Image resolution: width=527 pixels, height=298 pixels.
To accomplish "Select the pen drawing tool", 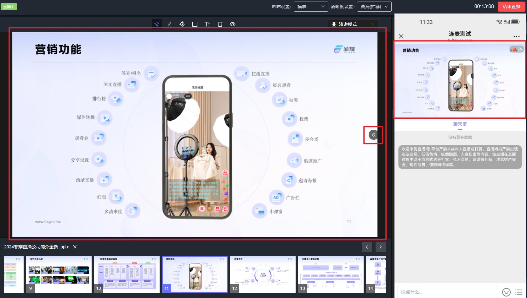I will (x=169, y=24).
